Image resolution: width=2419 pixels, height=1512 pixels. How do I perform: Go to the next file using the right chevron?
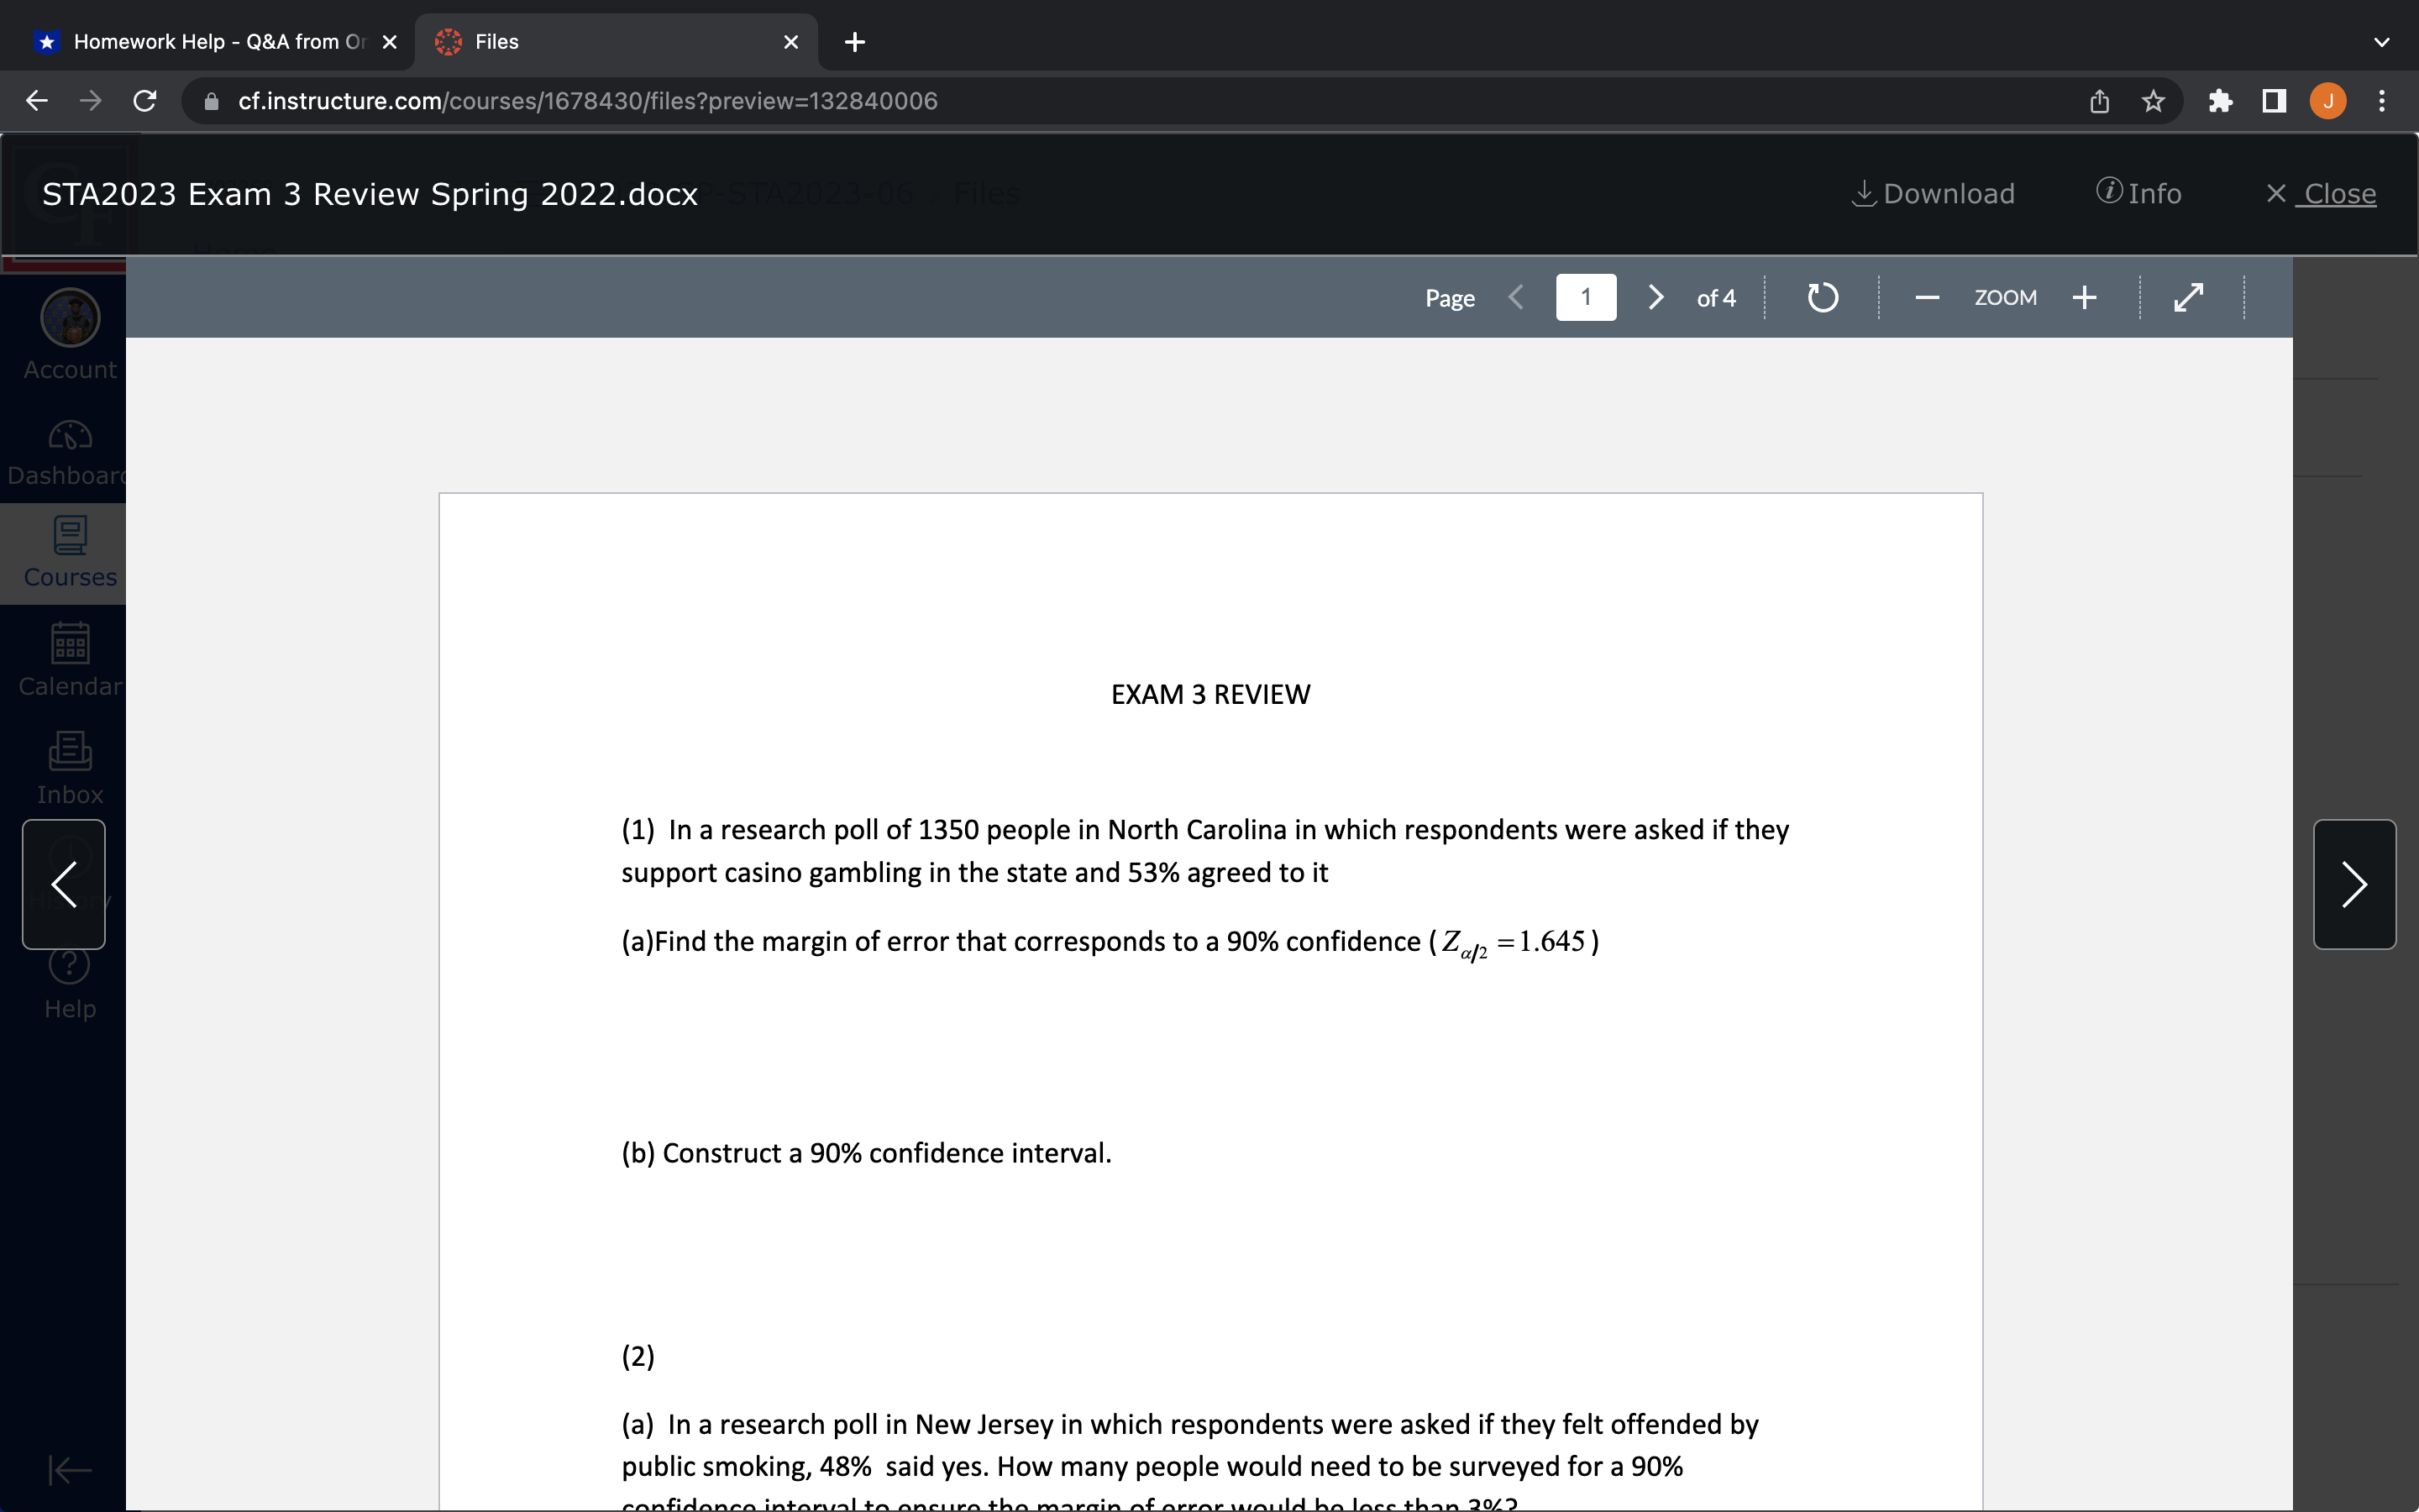tap(2354, 884)
